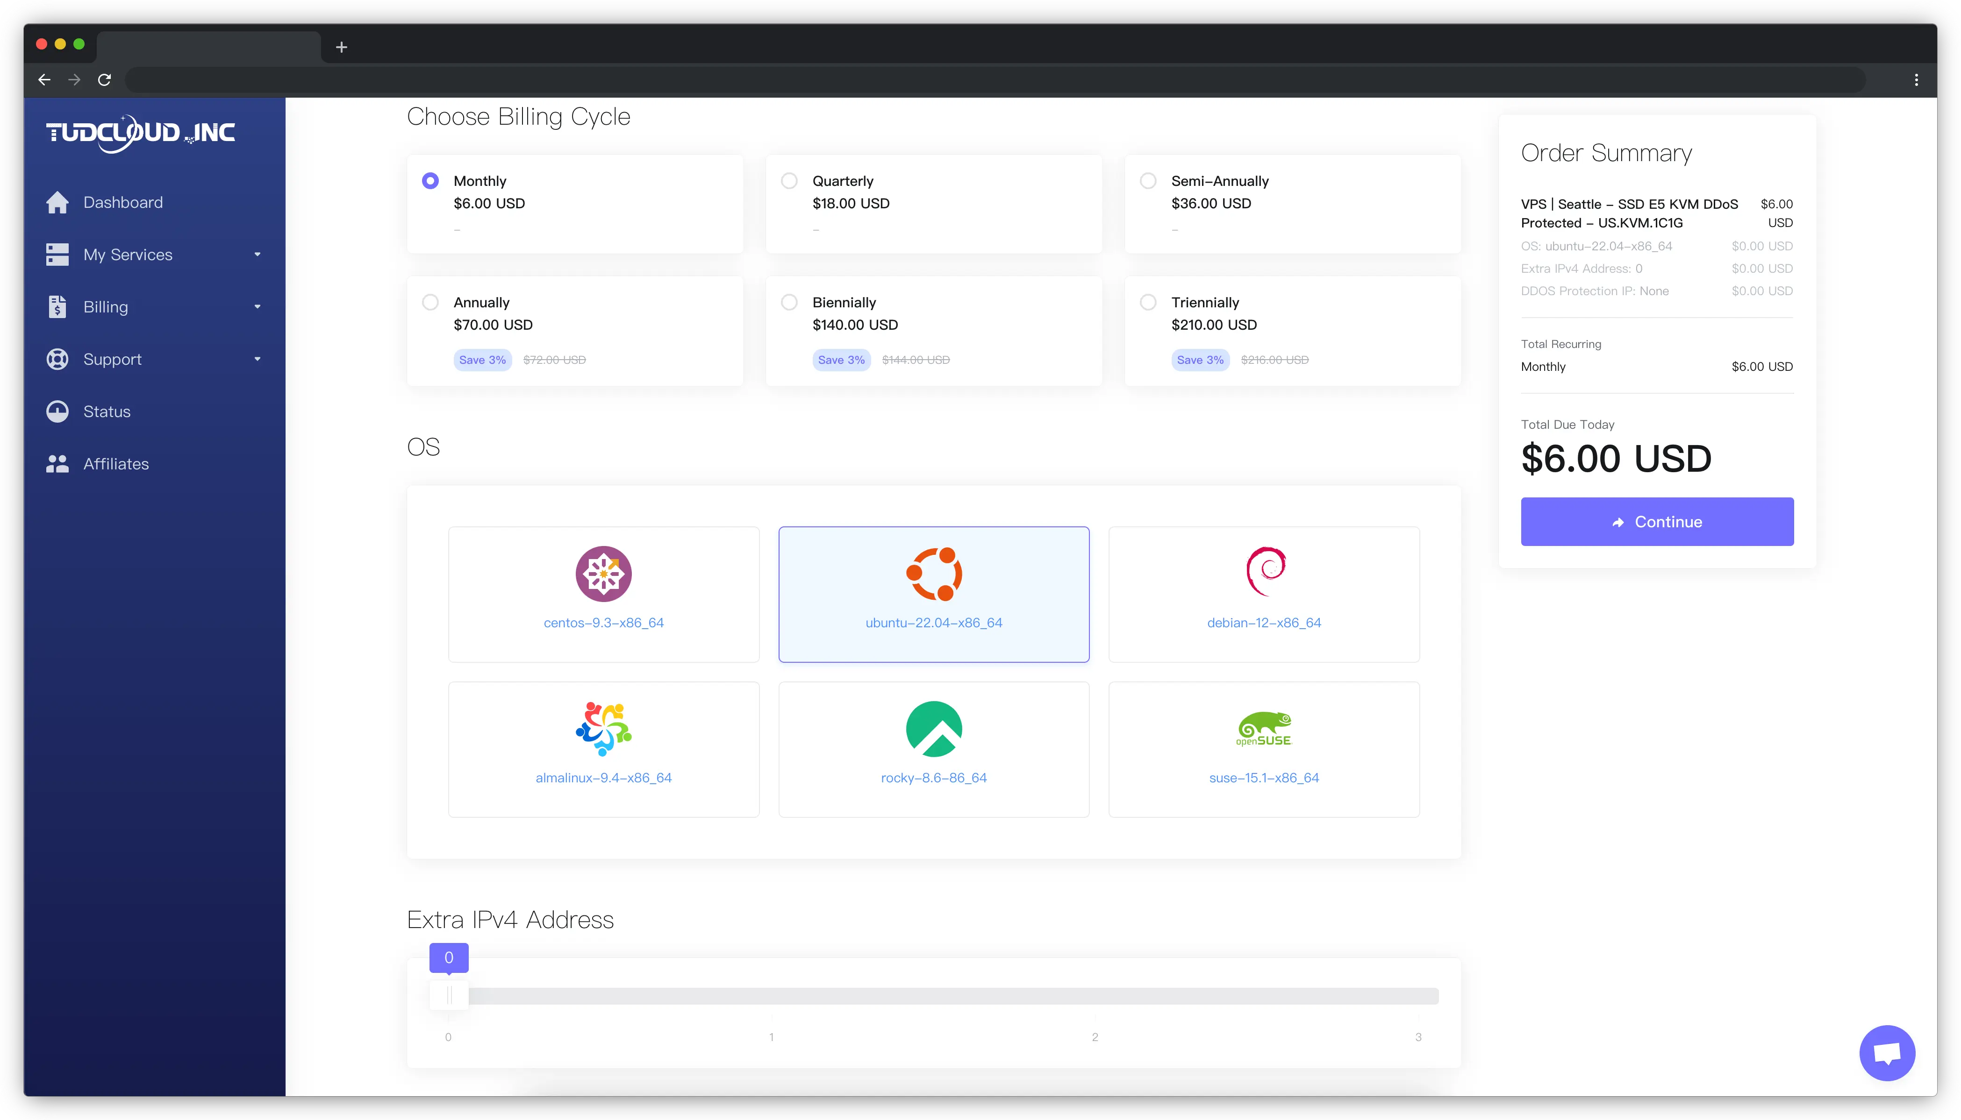Open the Dashboard via its home icon

click(58, 202)
